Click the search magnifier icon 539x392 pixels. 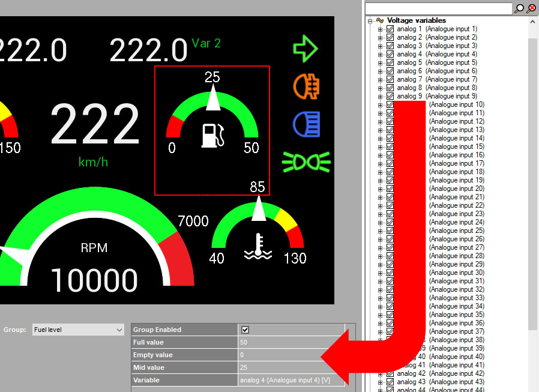(519, 8)
